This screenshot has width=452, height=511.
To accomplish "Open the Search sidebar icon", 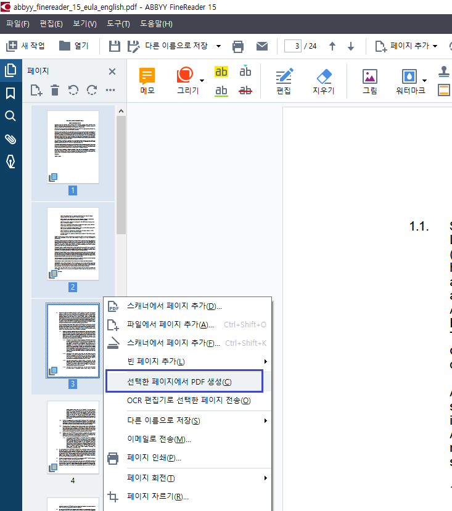I will 10,116.
